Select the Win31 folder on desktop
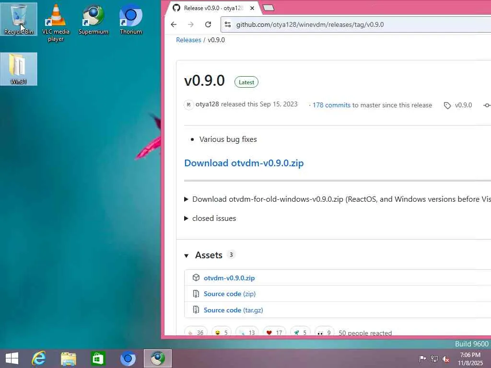This screenshot has width=491, height=368. click(19, 69)
